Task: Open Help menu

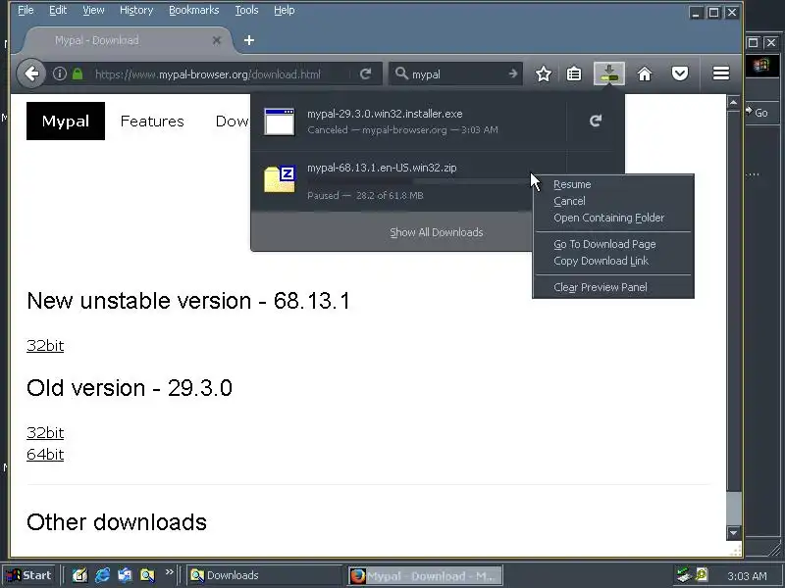Action: click(x=284, y=10)
